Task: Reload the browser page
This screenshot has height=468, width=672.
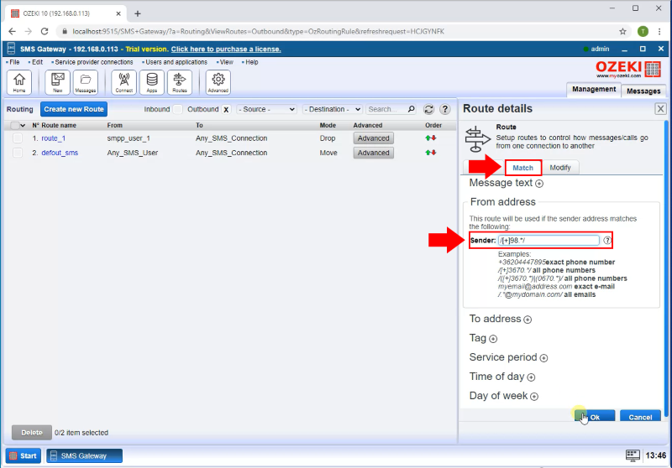Action: pos(45,31)
